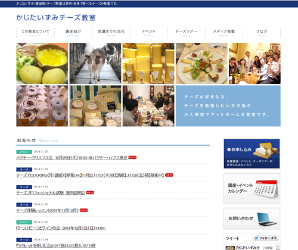Open the ブログ BLOG menu item

tap(262, 33)
